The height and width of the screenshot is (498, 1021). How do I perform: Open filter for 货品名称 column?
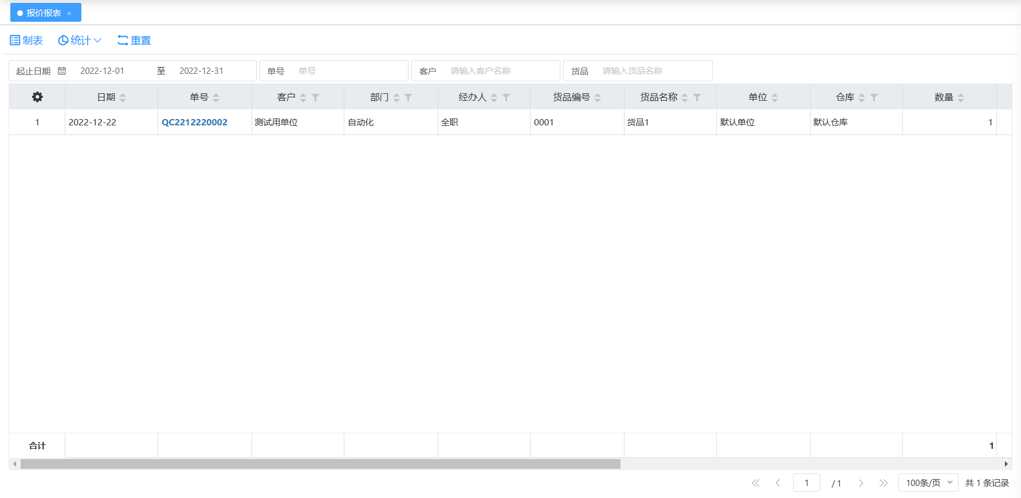click(x=697, y=98)
